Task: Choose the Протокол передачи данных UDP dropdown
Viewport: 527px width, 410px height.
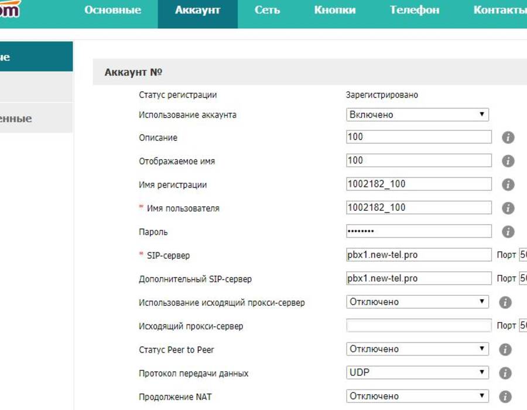Action: pos(417,373)
